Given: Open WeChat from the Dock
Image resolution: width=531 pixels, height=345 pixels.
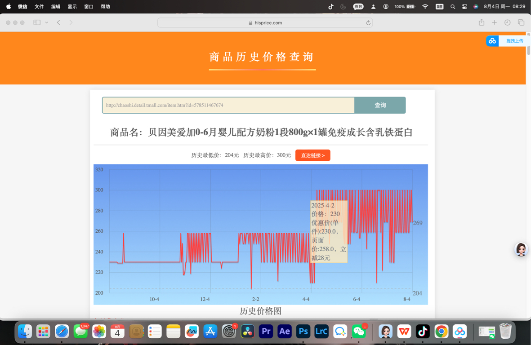Looking at the screenshot, I should click(359, 332).
